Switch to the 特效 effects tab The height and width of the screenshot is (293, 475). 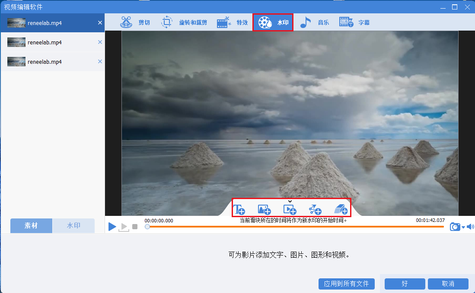coord(233,22)
